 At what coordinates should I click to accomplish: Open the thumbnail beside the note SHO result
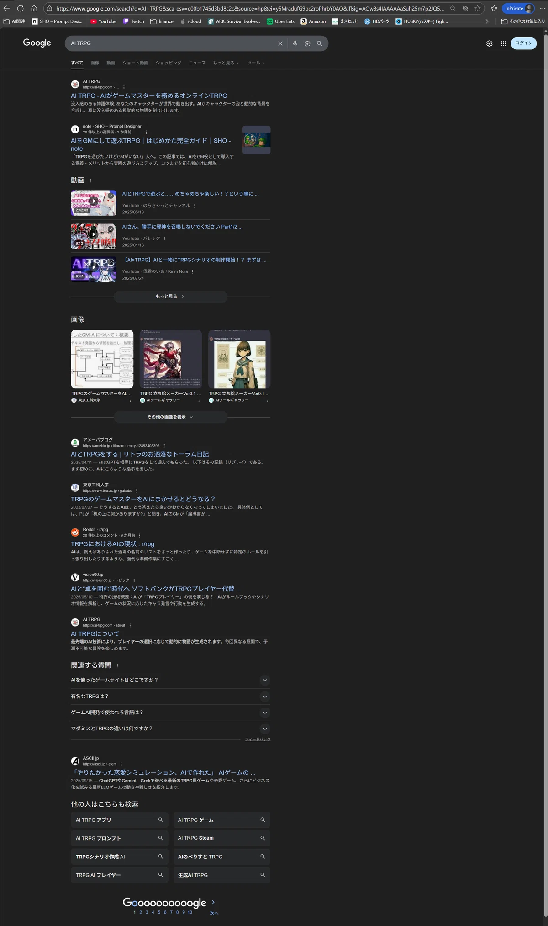pyautogui.click(x=256, y=140)
